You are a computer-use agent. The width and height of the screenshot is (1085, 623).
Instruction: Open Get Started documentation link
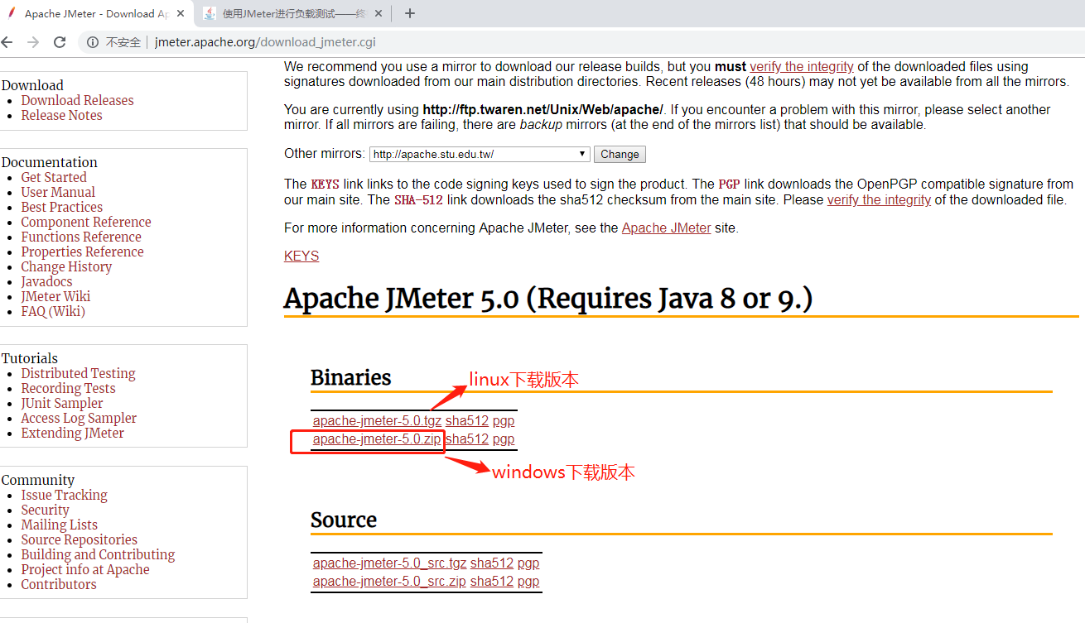tap(54, 177)
